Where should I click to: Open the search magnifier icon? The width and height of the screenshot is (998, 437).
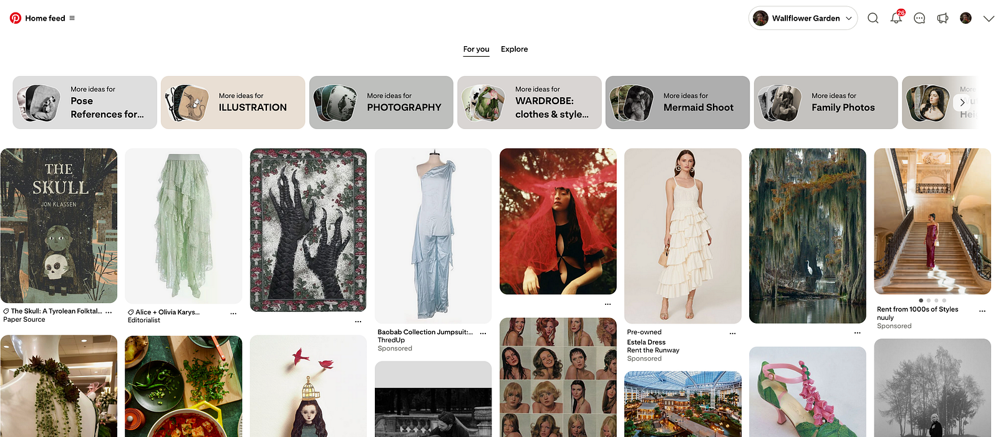[x=873, y=18]
